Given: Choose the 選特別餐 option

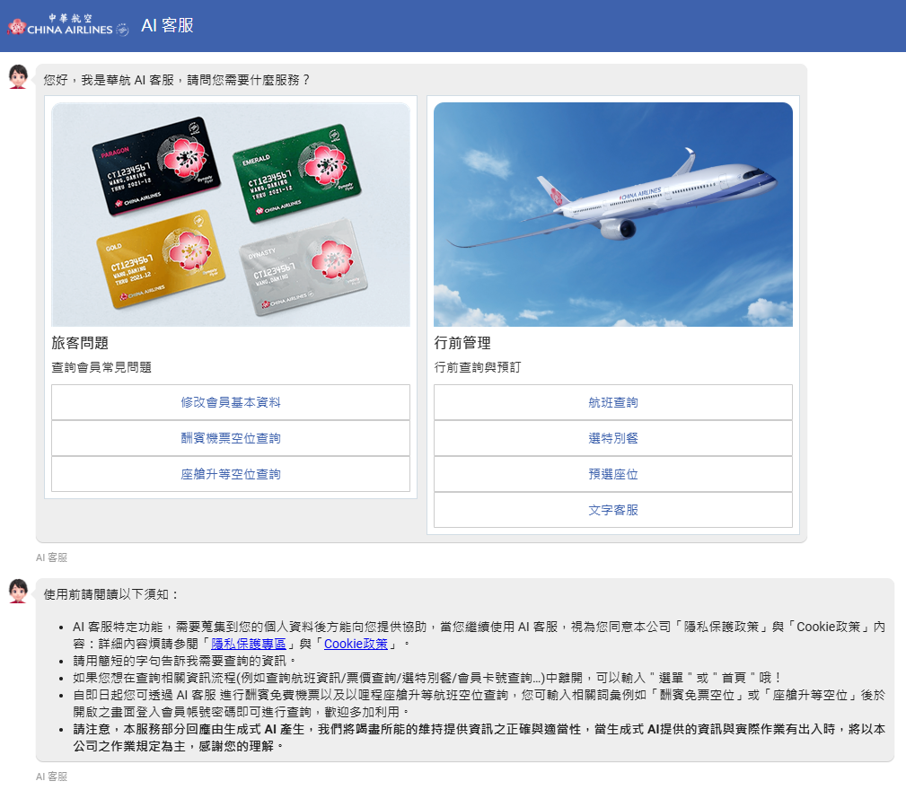Looking at the screenshot, I should pos(613,438).
